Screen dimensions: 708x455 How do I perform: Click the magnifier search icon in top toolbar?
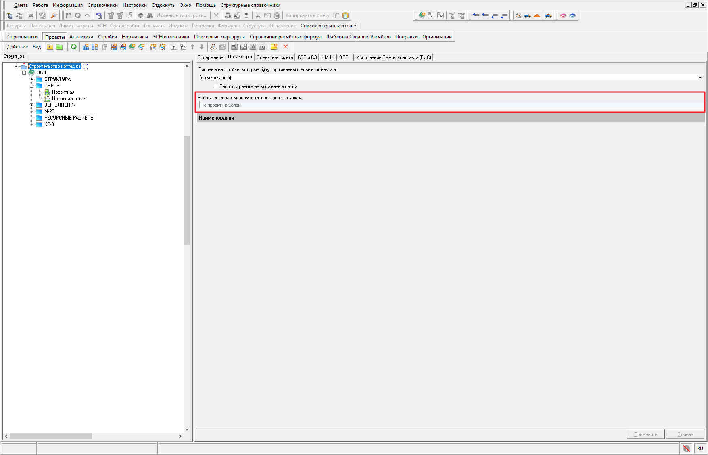pyautogui.click(x=54, y=15)
